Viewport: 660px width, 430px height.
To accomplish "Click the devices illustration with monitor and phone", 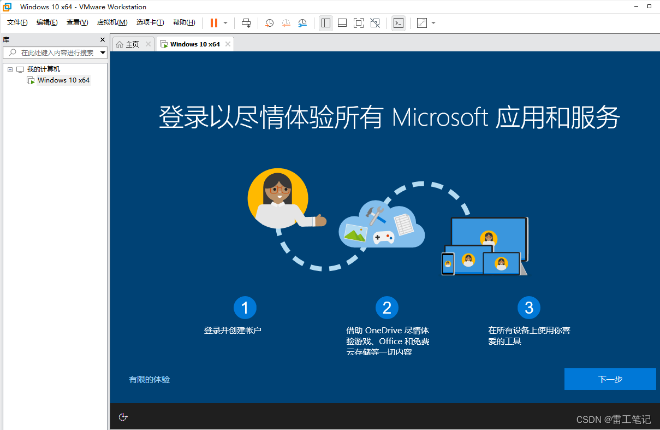I will coord(485,246).
